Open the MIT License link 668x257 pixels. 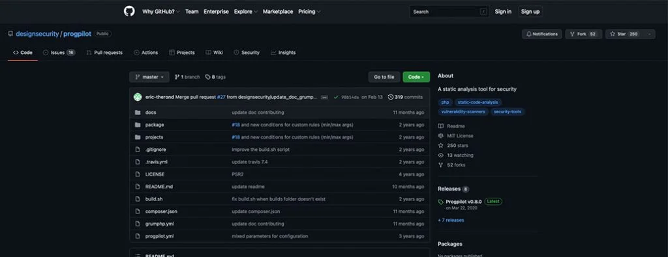tap(456, 136)
